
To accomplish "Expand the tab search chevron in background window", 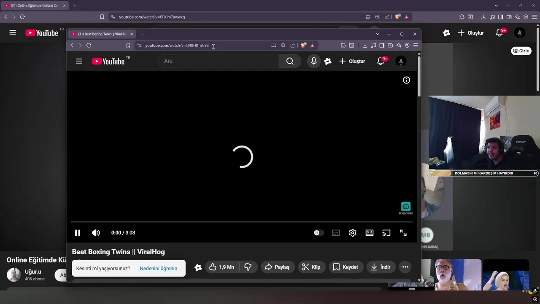I will (496, 5).
